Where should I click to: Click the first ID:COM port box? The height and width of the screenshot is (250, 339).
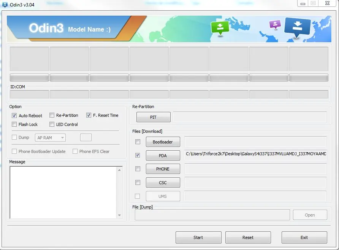(x=29, y=94)
